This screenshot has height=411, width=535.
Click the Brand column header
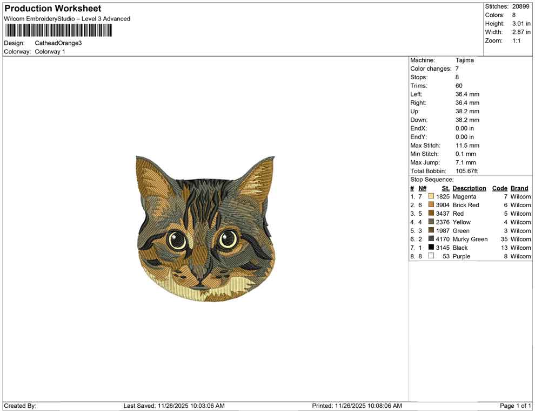click(x=519, y=188)
